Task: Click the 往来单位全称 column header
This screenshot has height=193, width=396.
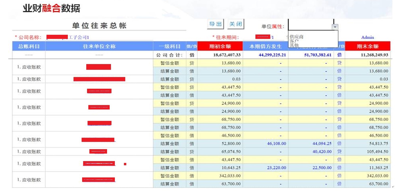Action: pos(99,46)
